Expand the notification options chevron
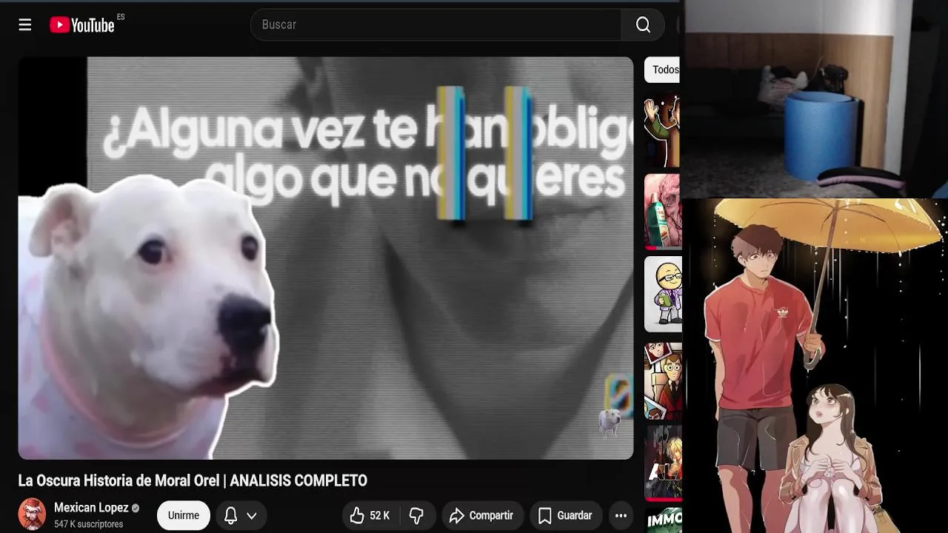This screenshot has height=533, width=948. pyautogui.click(x=252, y=516)
